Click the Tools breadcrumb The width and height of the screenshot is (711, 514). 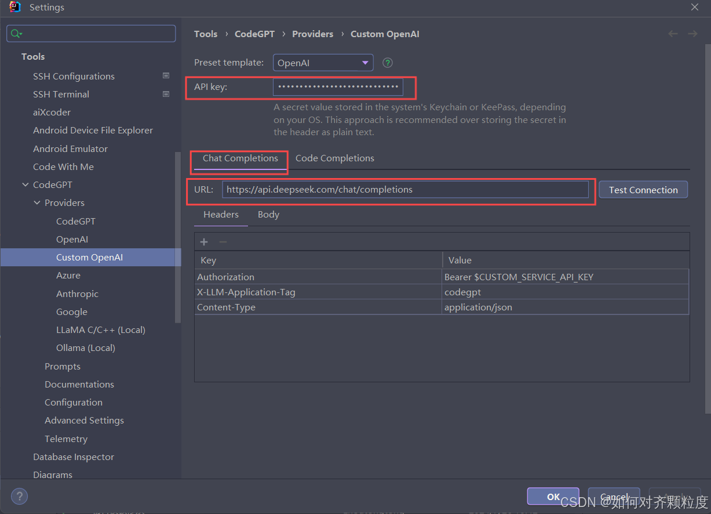tap(206, 34)
